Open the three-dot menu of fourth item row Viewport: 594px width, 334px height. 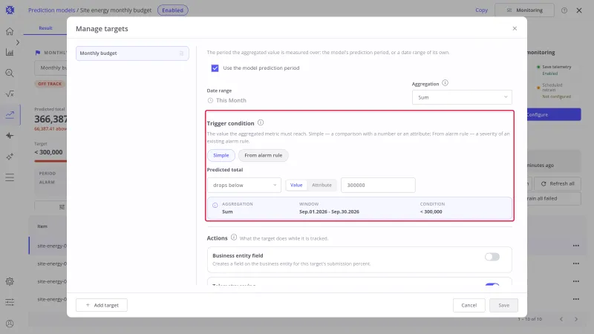[576, 299]
